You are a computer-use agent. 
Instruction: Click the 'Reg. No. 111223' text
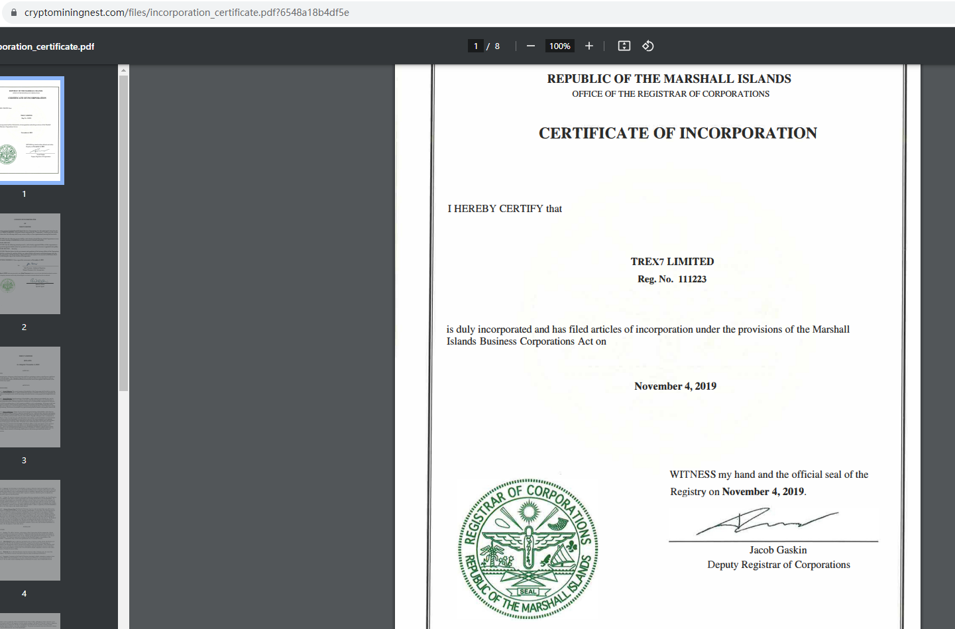tap(672, 279)
